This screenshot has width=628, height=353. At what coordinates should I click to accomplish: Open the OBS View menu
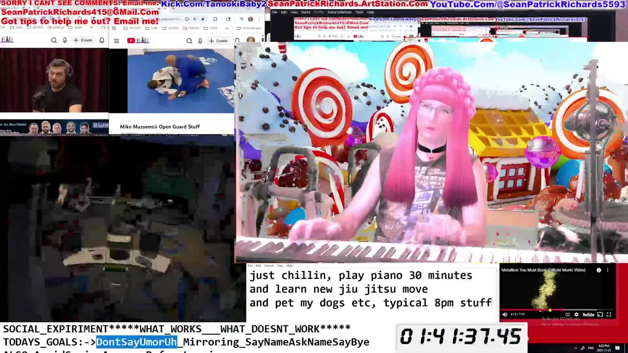click(x=294, y=12)
